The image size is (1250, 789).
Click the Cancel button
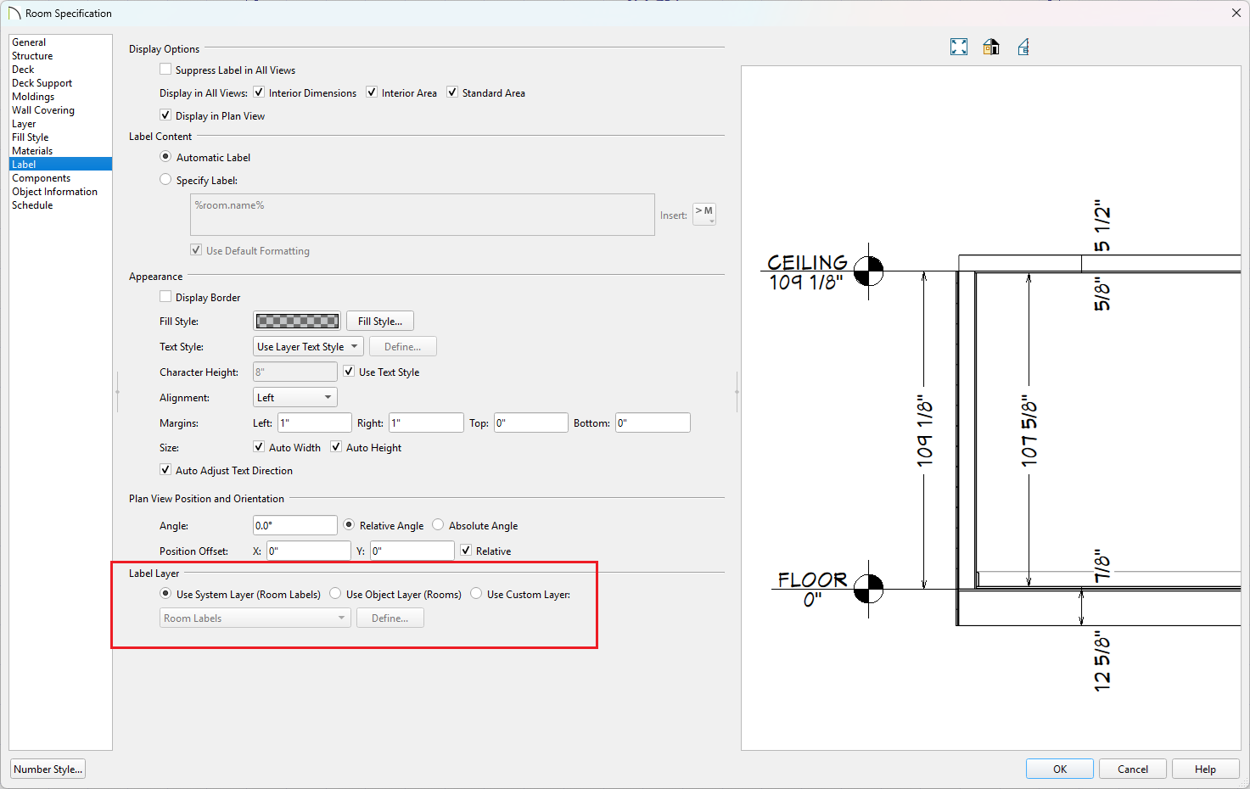pyautogui.click(x=1133, y=769)
